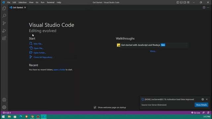Click the Open Folder icon in Start list

31,53
